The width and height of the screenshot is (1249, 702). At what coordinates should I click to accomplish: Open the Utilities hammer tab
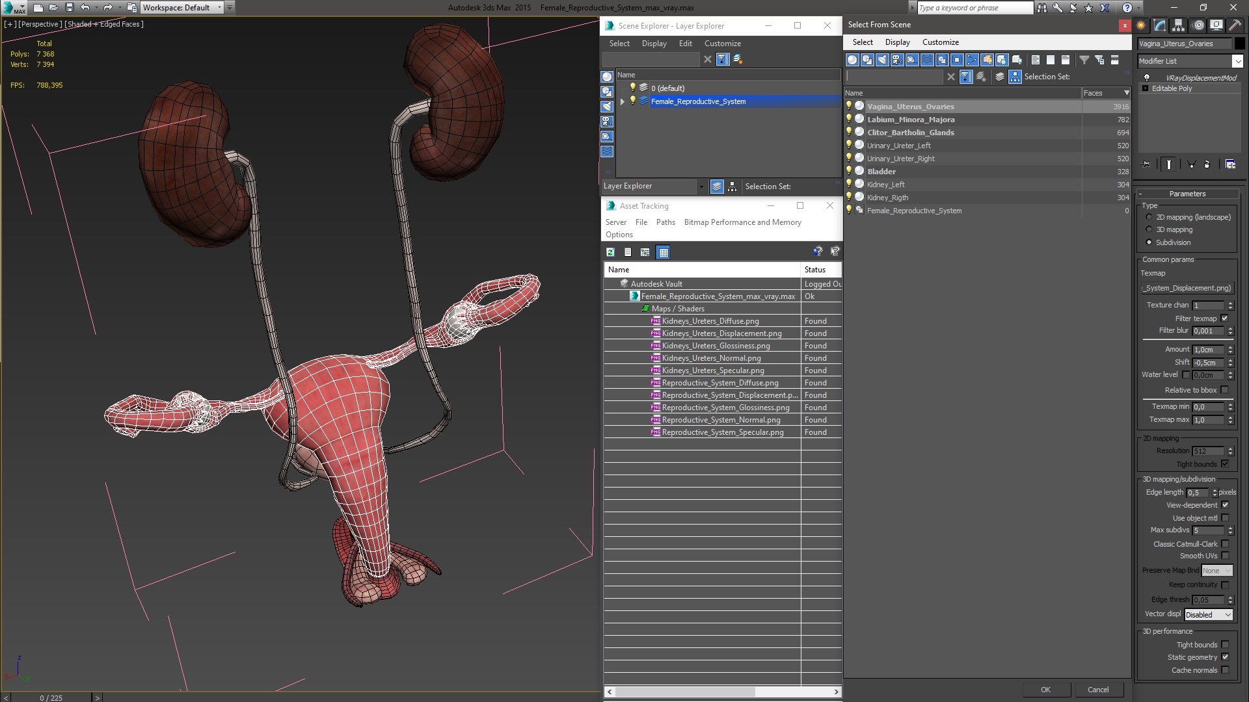point(1235,25)
